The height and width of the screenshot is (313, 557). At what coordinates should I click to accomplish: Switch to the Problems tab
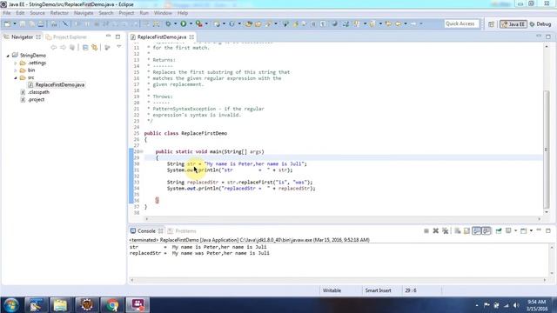(x=182, y=231)
